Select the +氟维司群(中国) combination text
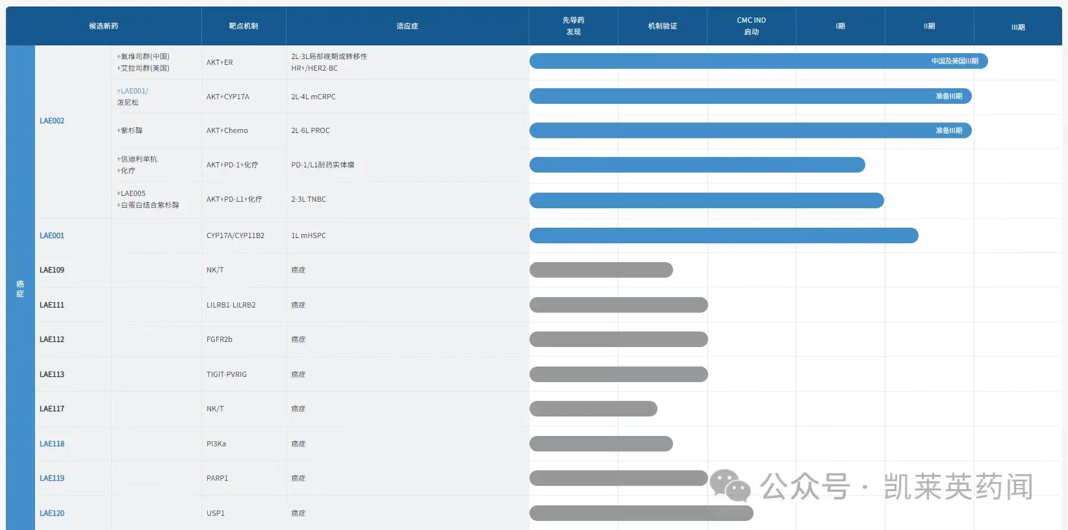 (143, 56)
